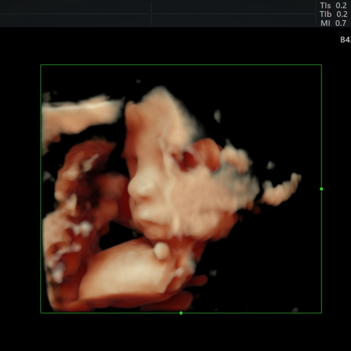The height and width of the screenshot is (351, 351).
Task: Select the 3D rendered fetal face image
Action: tap(181, 189)
